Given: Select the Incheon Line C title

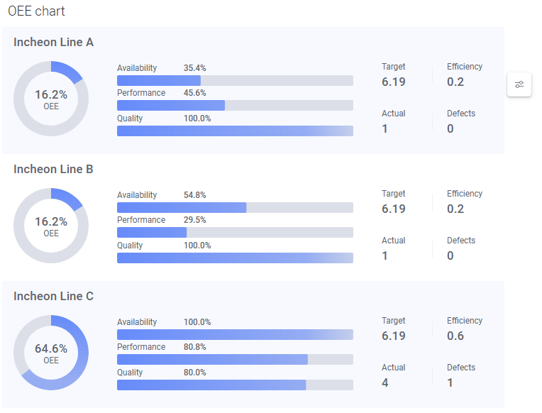Looking at the screenshot, I should click(53, 297).
